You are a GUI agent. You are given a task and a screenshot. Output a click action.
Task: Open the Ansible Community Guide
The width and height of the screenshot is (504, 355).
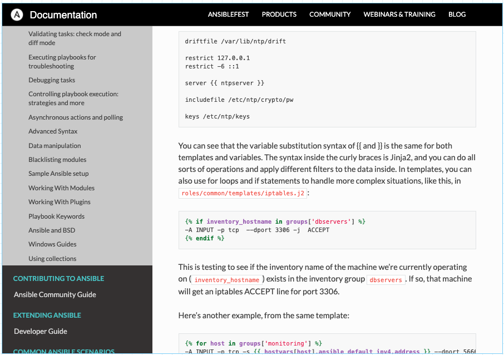coord(55,294)
